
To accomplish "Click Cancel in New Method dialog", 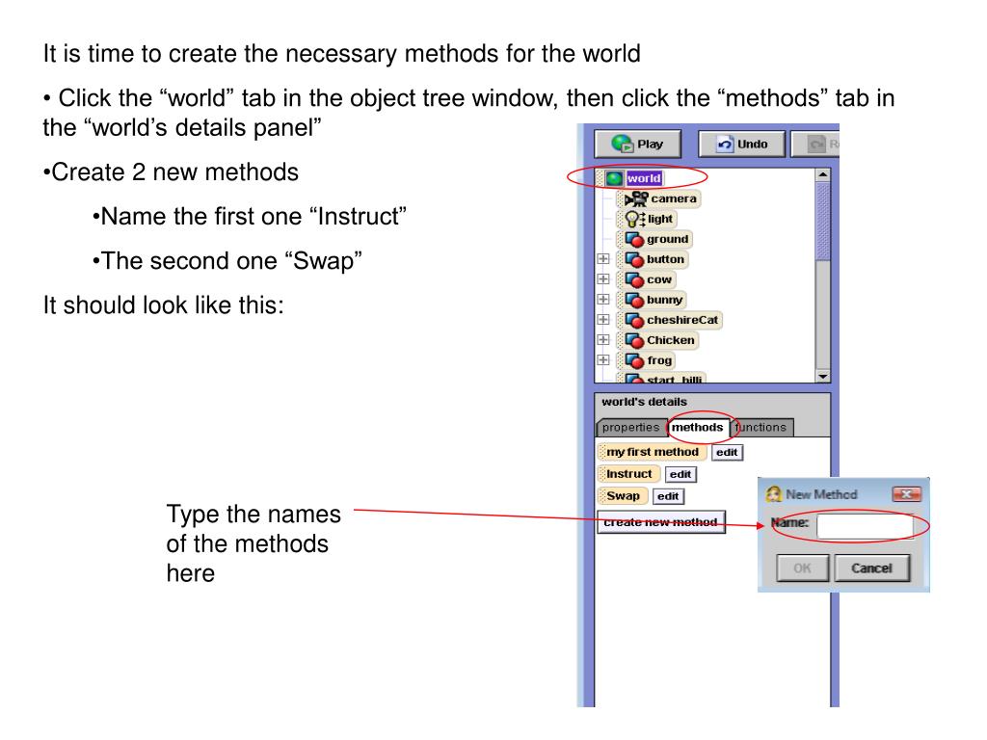I will [871, 568].
